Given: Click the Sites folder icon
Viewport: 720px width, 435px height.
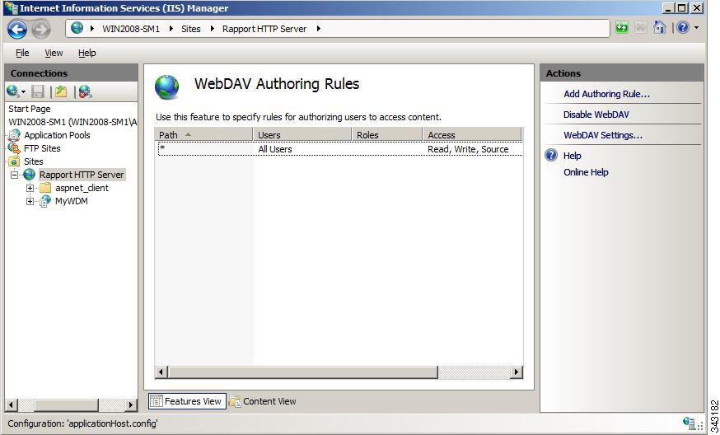Looking at the screenshot, I should click(x=14, y=161).
